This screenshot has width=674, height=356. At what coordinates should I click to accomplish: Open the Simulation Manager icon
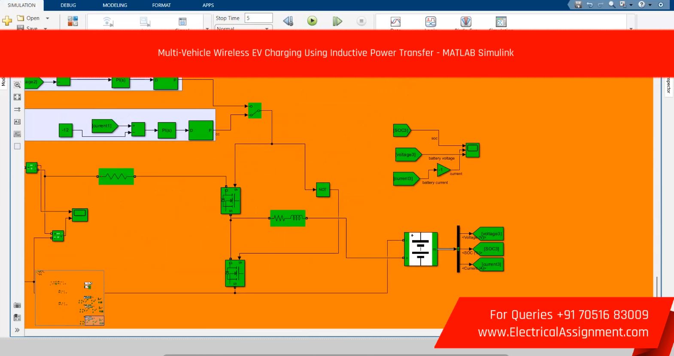501,21
